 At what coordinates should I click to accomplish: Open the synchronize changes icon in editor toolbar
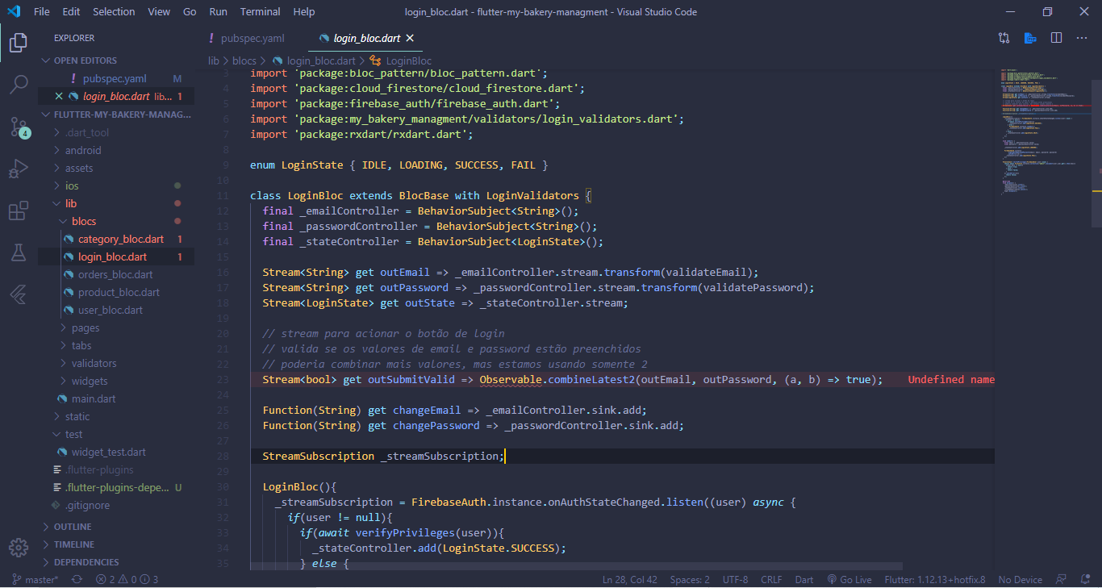click(1004, 37)
